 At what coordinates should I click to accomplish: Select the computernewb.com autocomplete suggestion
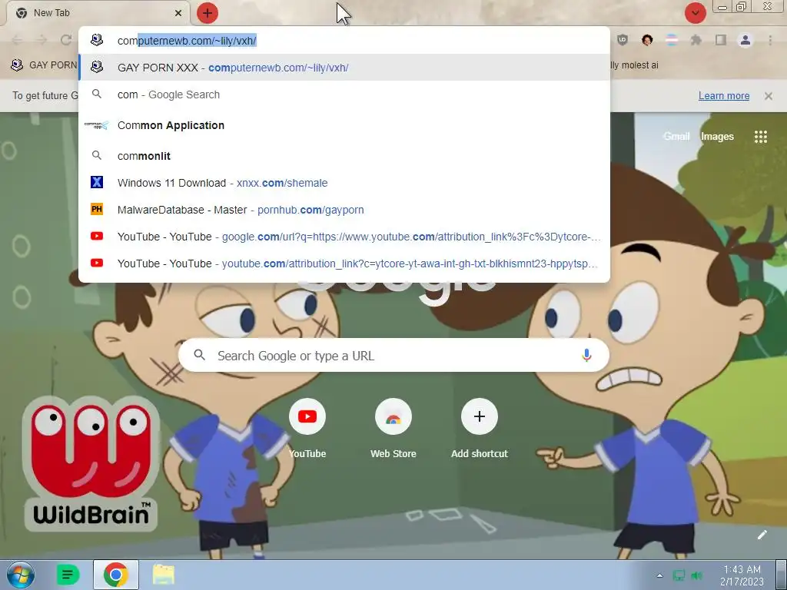pyautogui.click(x=344, y=68)
